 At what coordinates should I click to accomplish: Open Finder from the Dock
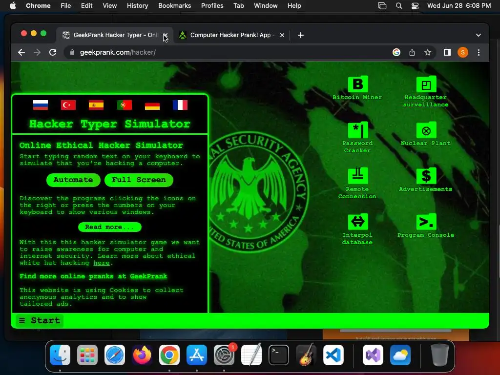click(60, 355)
